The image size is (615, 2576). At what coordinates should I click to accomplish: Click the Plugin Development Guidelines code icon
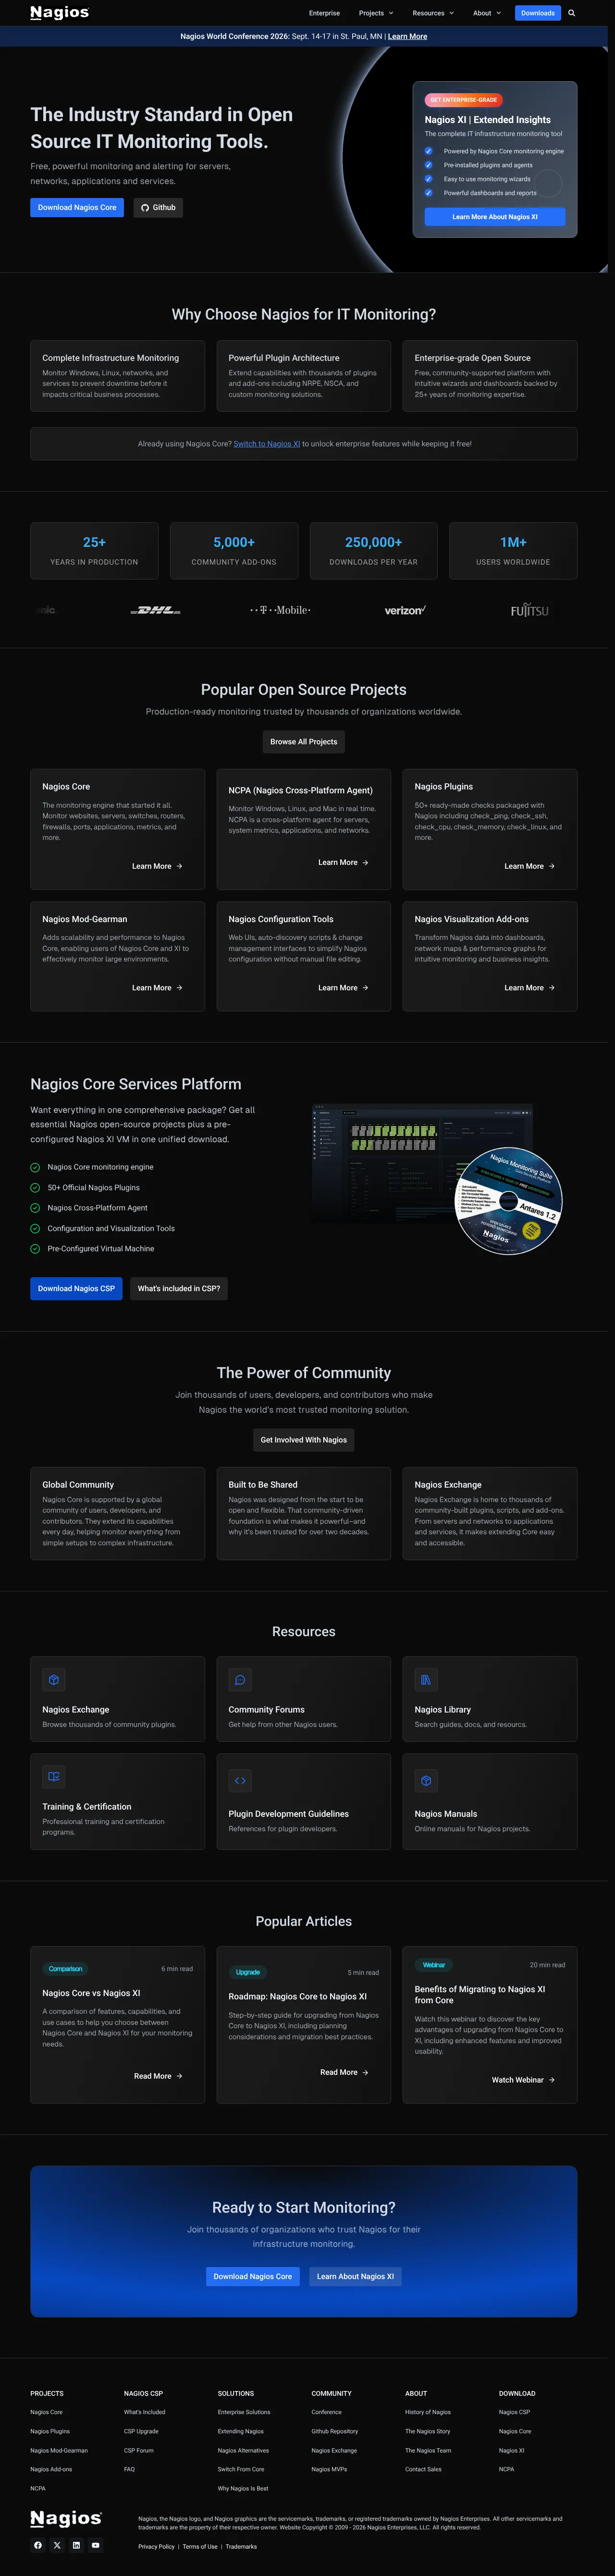[x=240, y=1781]
